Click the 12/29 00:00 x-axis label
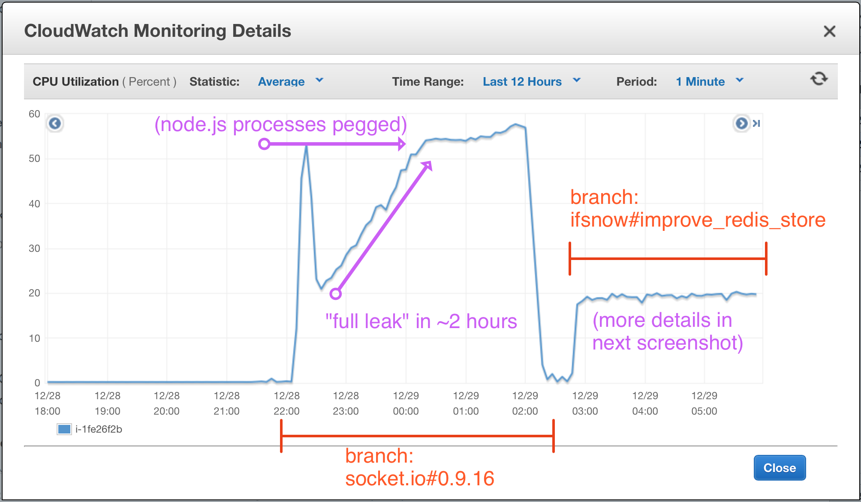Image resolution: width=861 pixels, height=502 pixels. (406, 403)
